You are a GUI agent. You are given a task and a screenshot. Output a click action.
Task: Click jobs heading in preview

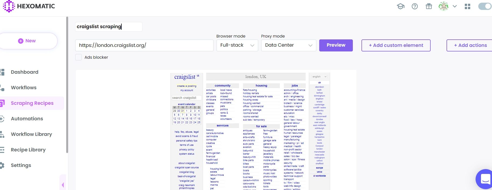point(295,86)
